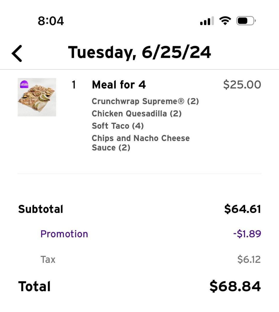279x312 pixels.
Task: Tap the cellular signal bars
Action: click(x=207, y=21)
